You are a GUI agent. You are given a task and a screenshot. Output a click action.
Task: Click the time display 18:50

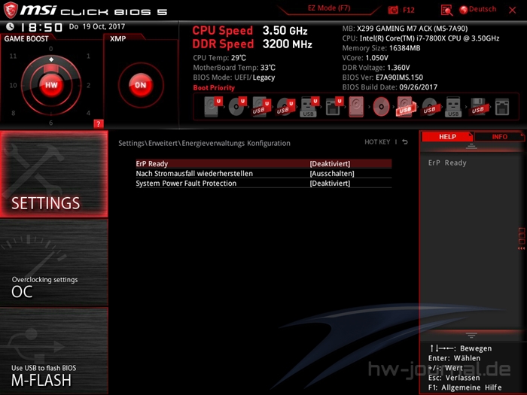coord(41,27)
